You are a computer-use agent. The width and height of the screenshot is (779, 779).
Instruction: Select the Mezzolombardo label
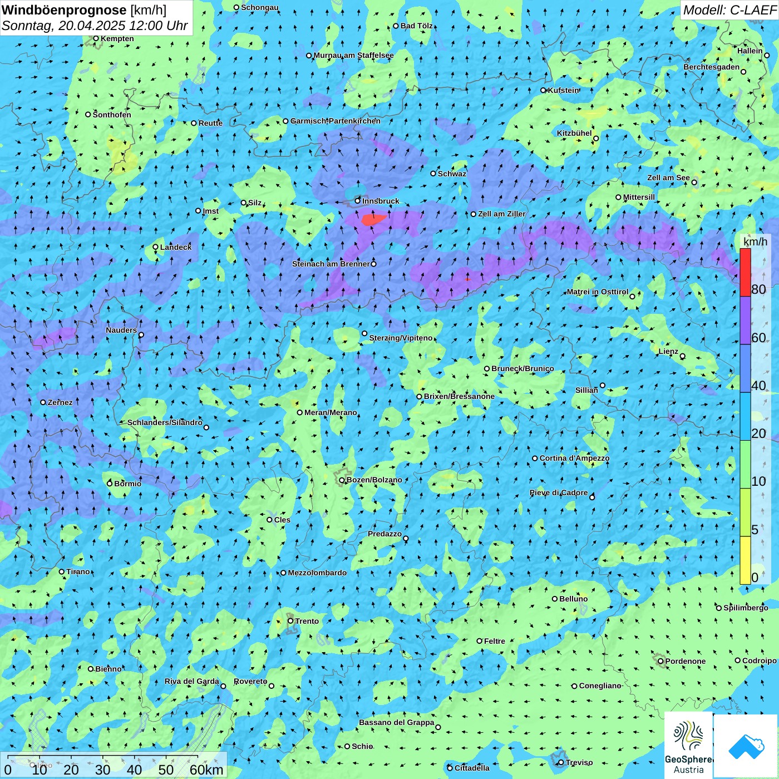click(x=317, y=573)
